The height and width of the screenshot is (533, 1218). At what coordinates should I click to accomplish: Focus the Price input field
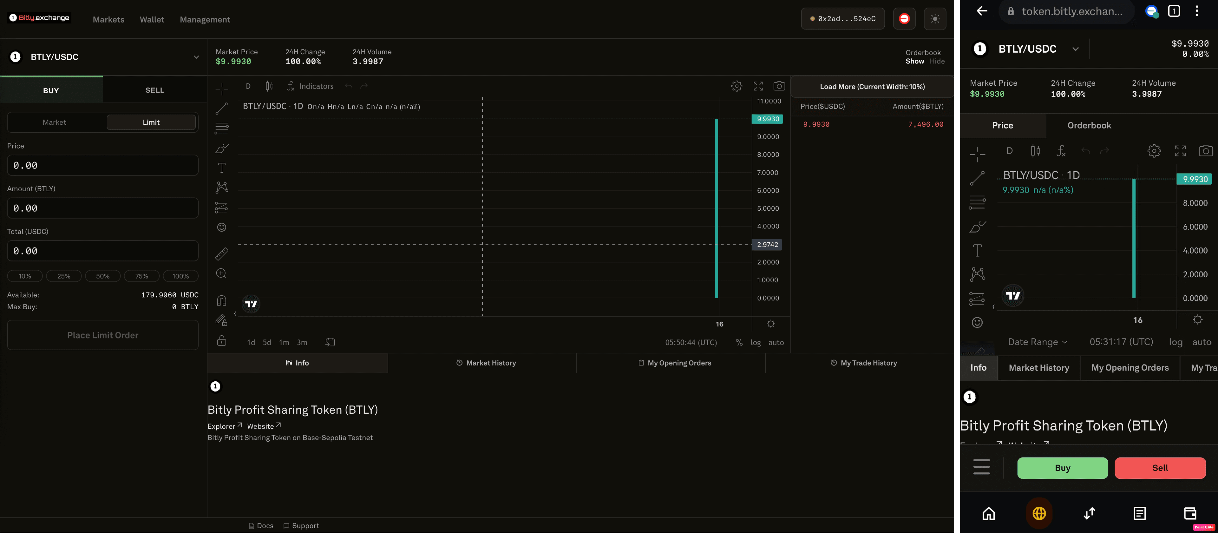click(102, 166)
